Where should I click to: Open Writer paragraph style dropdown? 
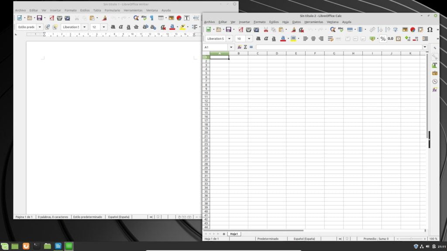[x=40, y=27]
